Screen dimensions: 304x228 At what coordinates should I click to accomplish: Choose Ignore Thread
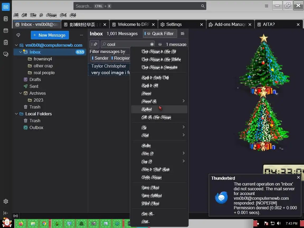point(159,187)
